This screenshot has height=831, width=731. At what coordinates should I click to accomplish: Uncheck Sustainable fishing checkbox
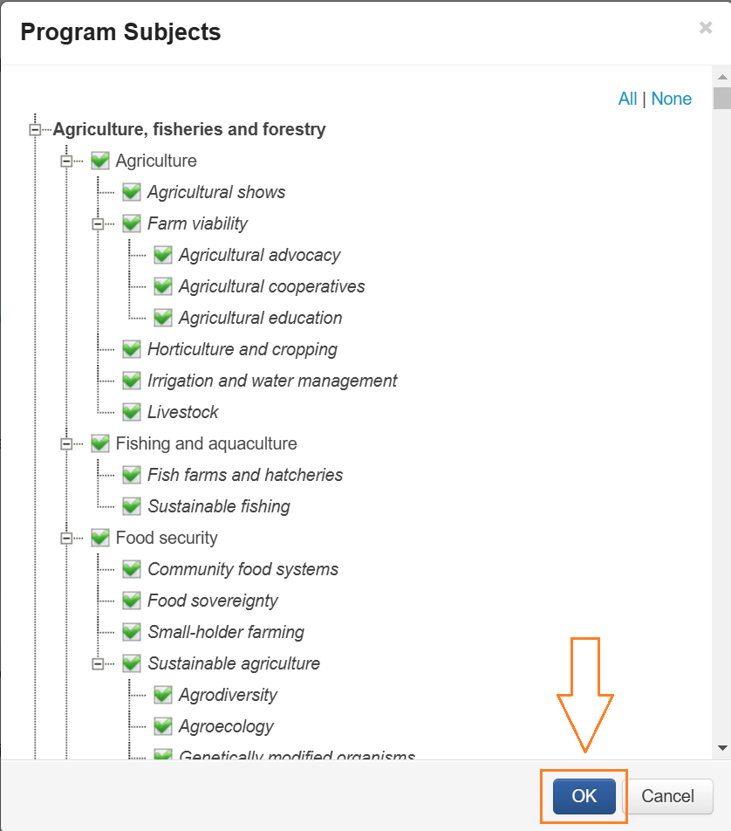tap(132, 506)
